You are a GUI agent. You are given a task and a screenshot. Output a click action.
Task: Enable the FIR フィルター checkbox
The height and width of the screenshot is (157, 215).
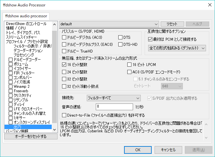tap(11, 73)
